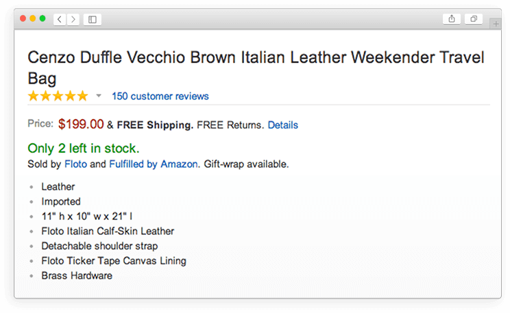Image resolution: width=510 pixels, height=313 pixels.
Task: Open the Fulfilled by Amazon link
Action: (153, 164)
